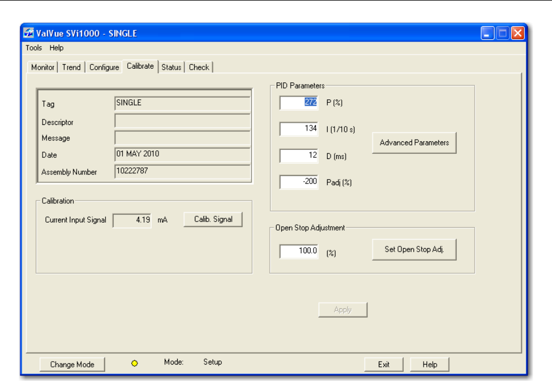This screenshot has height=381, width=552.
Task: Minimize the ValVue window
Action: (x=488, y=33)
